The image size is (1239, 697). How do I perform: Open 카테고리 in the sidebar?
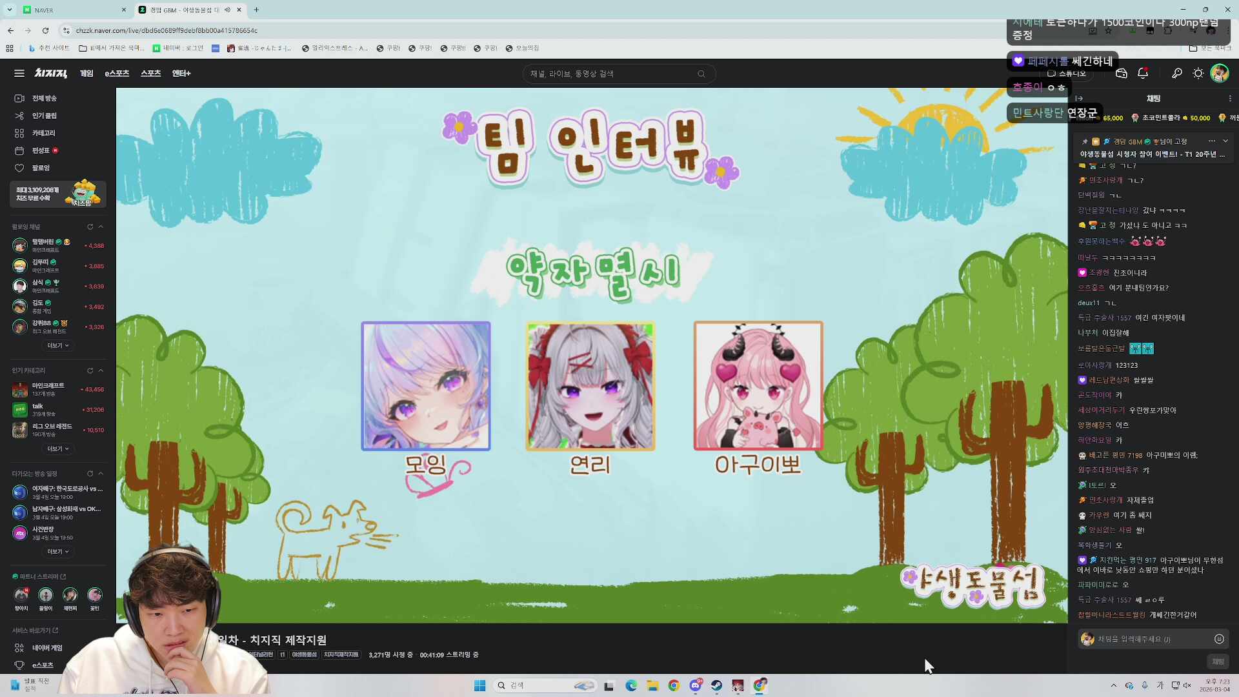44,133
